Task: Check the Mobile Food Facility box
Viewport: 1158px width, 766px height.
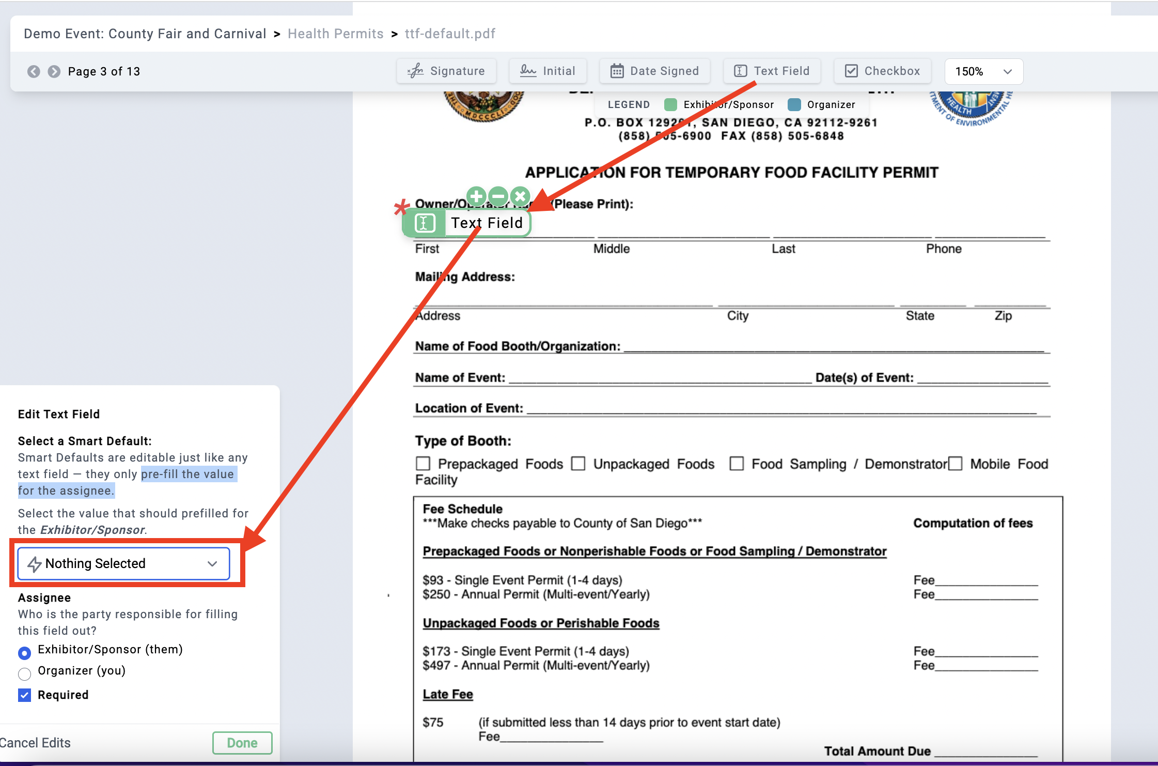Action: [x=956, y=464]
